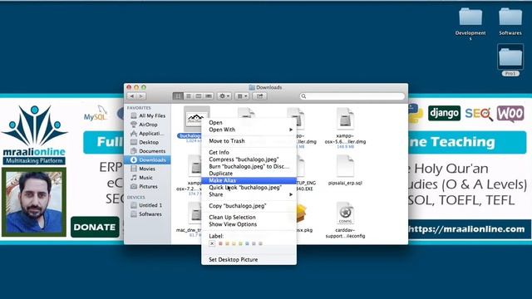Image resolution: width=532 pixels, height=299 pixels.
Task: Choose Open in the context menu
Action: (249, 122)
